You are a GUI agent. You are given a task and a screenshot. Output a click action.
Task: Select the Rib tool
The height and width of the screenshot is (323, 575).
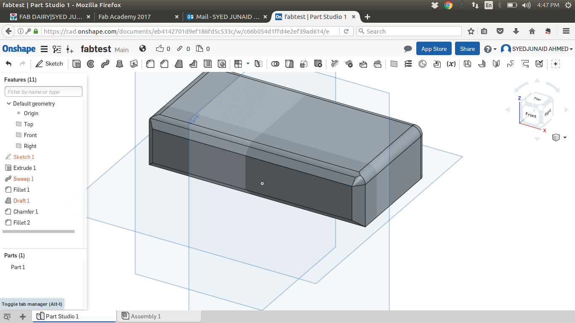193,64
